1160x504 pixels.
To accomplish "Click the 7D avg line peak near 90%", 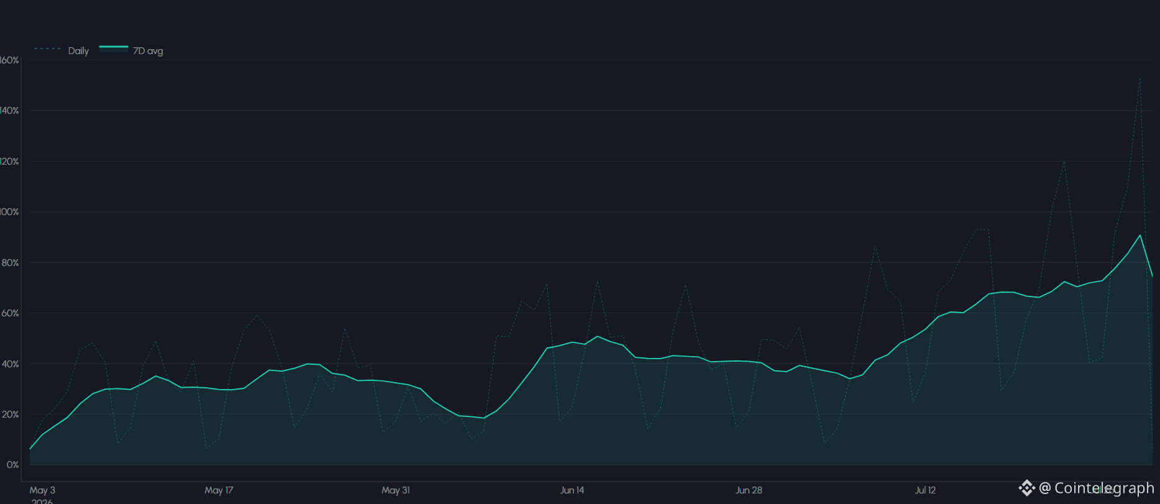I will click(x=1140, y=236).
